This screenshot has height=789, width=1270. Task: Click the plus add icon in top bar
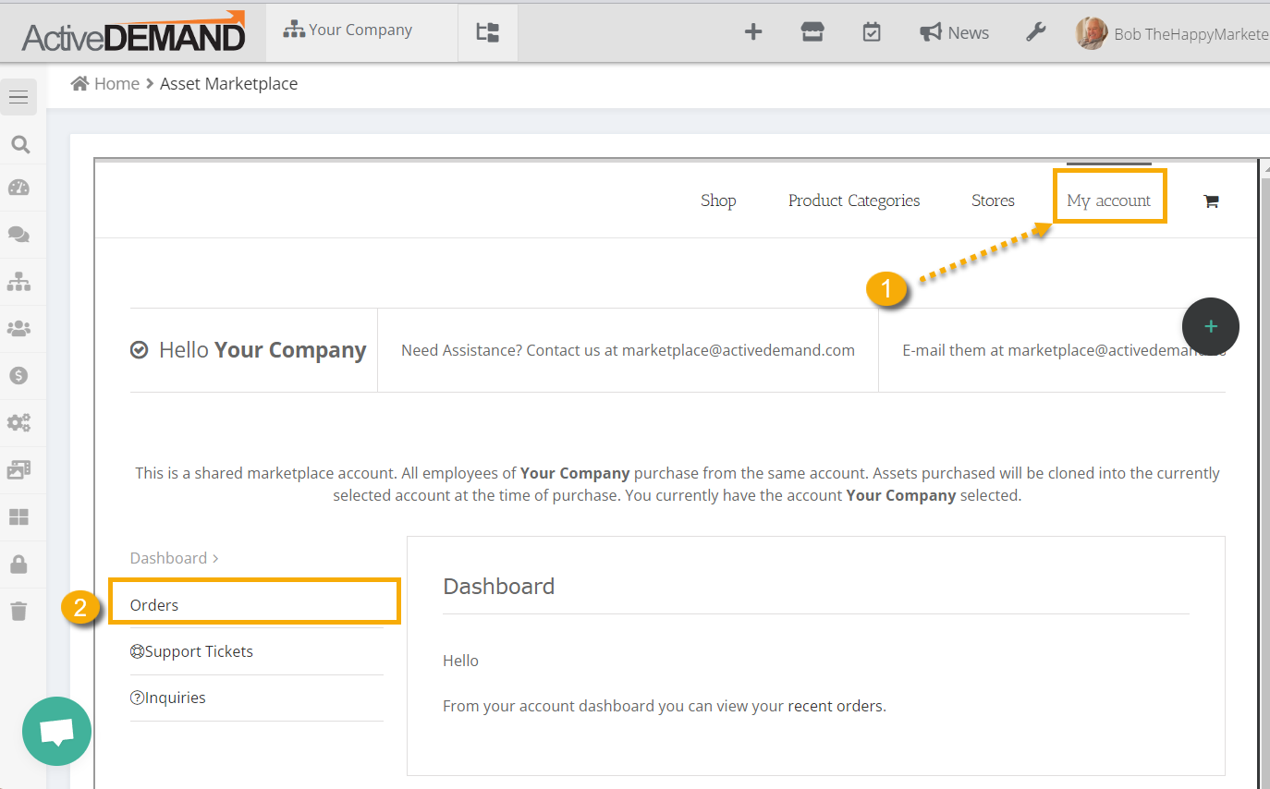click(753, 32)
